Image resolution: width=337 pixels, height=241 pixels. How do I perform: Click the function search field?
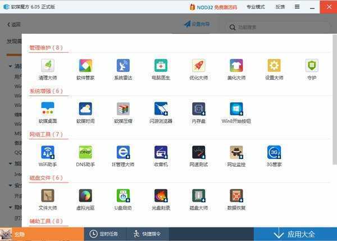click(x=278, y=28)
